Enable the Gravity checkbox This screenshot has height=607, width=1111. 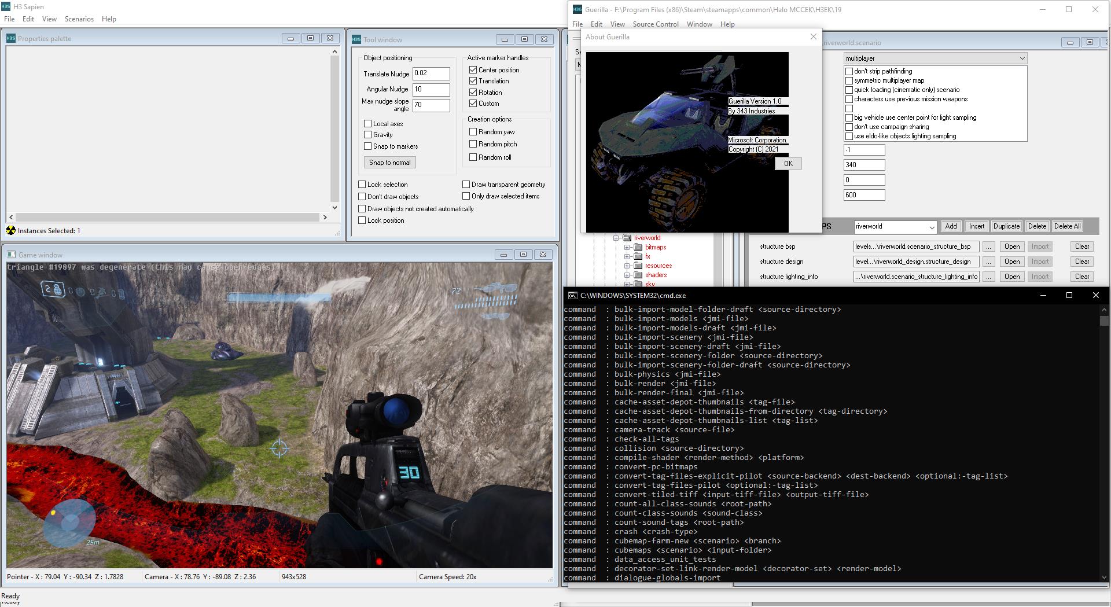pyautogui.click(x=367, y=135)
